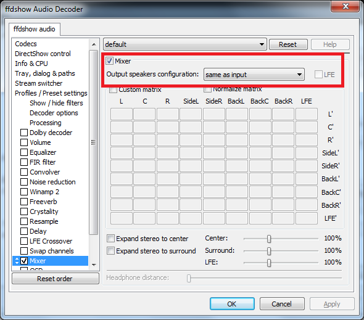
Task: Close the ffdshow Audio Decoder window
Action: 345,6
